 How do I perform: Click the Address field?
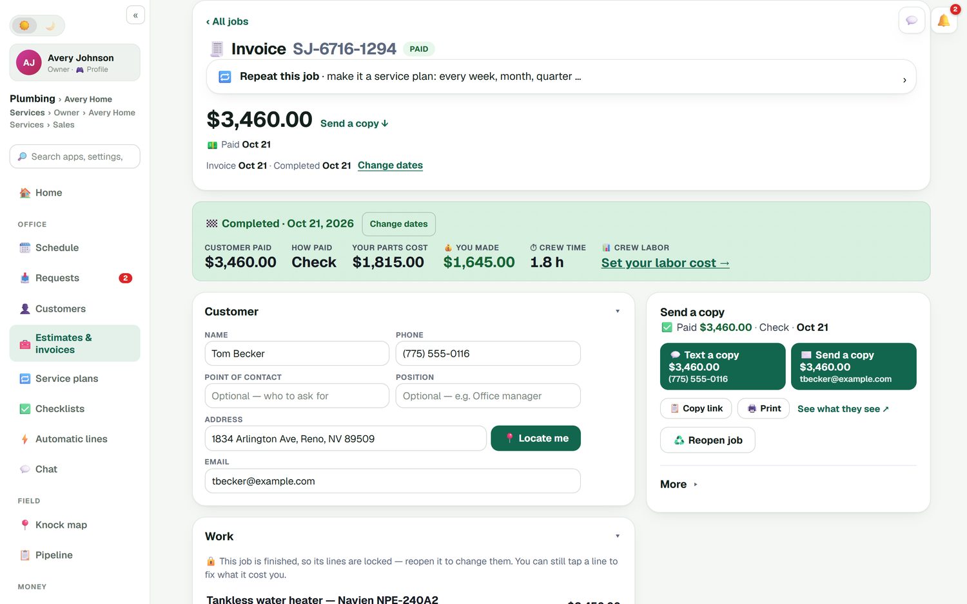pos(346,439)
